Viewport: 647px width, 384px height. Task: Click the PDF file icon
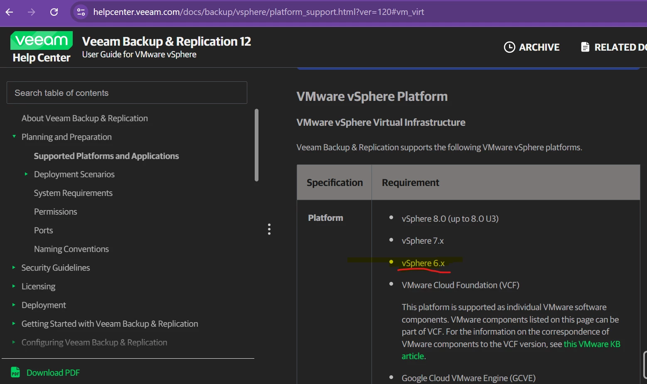(x=15, y=372)
